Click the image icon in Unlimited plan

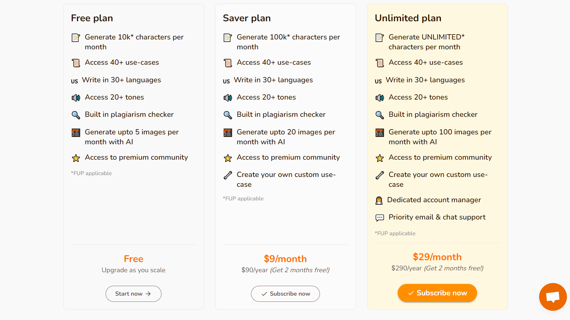tap(380, 133)
